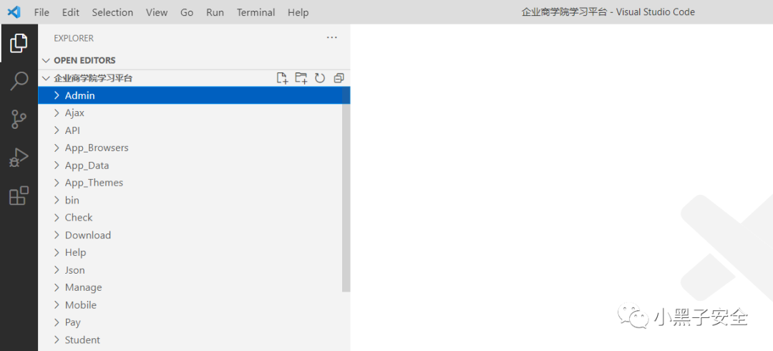This screenshot has height=351, width=773.
Task: Select the Json folder name
Action: (75, 270)
